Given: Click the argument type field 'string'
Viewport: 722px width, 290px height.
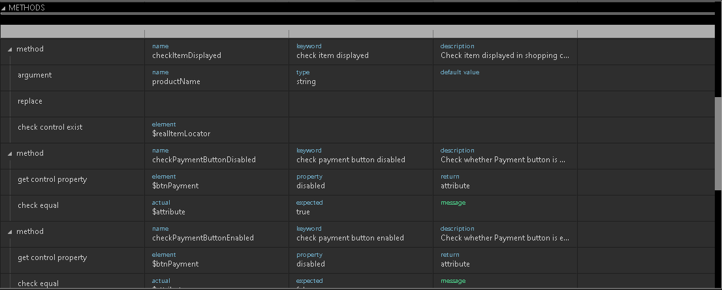Looking at the screenshot, I should click(306, 81).
